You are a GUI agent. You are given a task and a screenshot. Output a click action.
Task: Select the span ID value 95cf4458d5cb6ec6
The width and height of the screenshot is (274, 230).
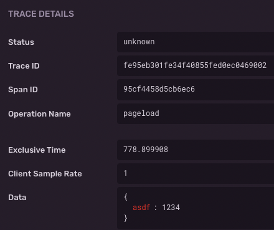tap(159, 89)
